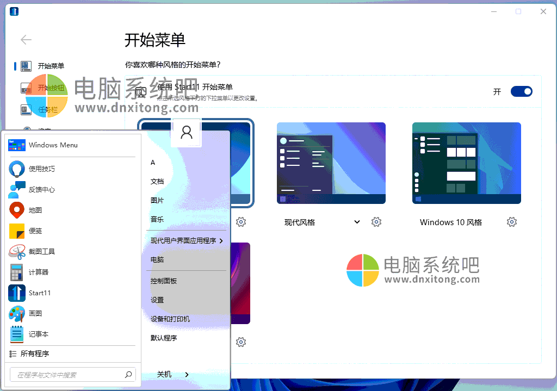Click the 关机 shutdown button
Viewport: 557px width, 391px height.
164,374
